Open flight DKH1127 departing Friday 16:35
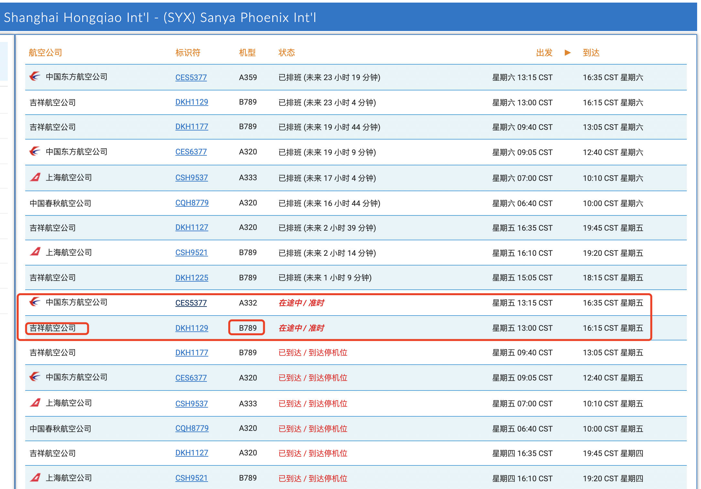701x489 pixels. point(192,227)
